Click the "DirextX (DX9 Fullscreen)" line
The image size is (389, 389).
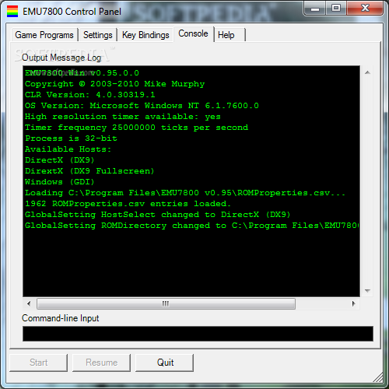coord(89,171)
